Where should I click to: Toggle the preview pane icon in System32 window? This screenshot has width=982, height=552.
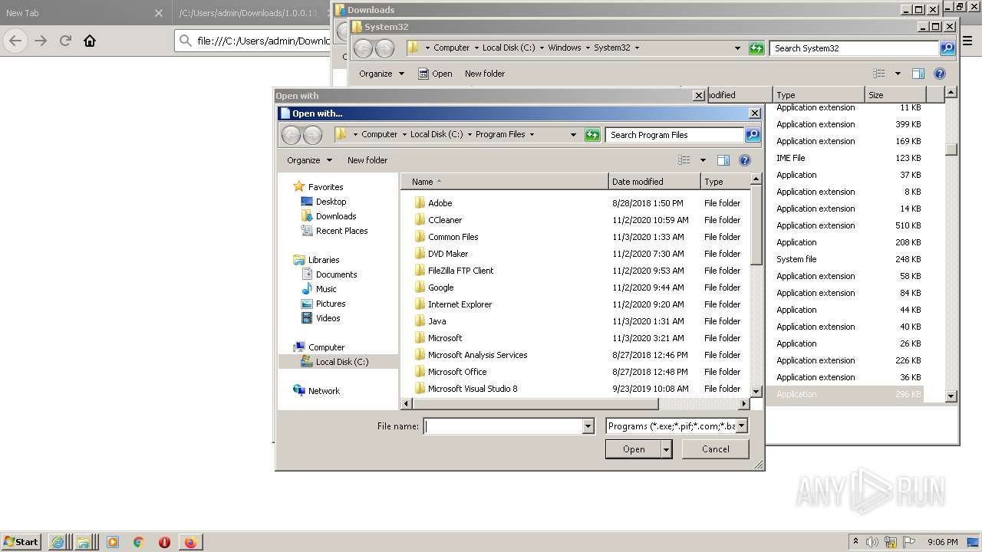(x=918, y=74)
